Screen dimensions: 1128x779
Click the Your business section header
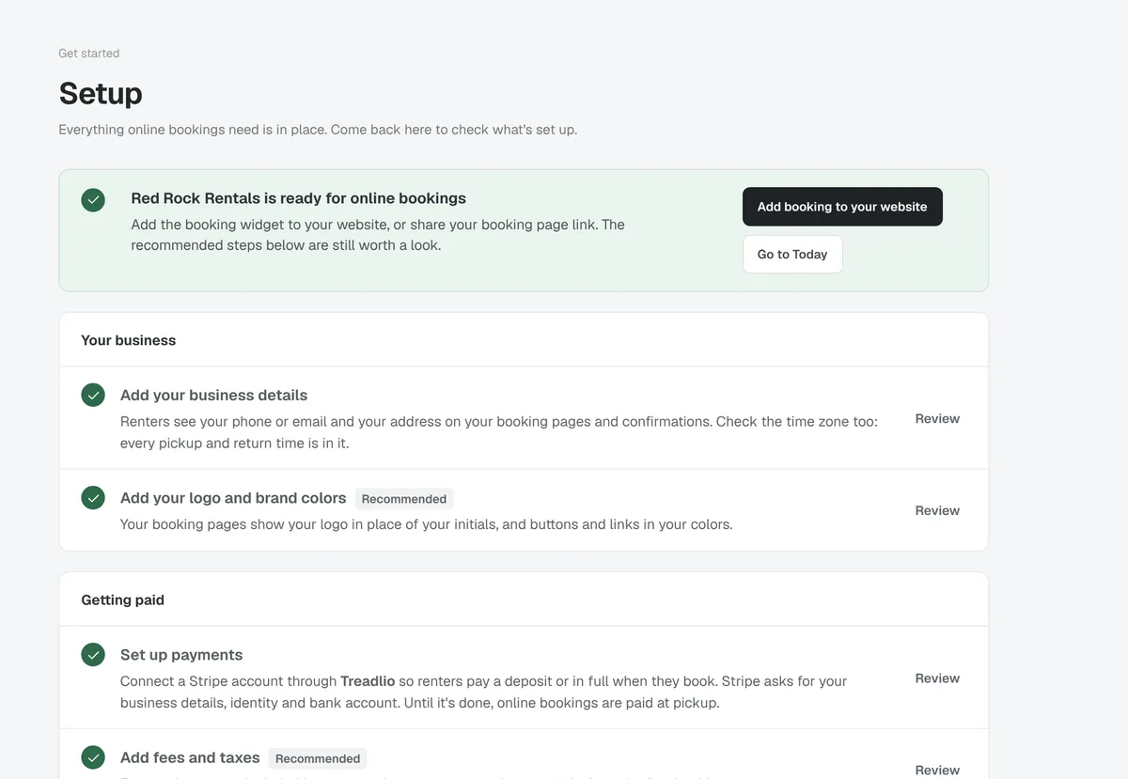(129, 340)
